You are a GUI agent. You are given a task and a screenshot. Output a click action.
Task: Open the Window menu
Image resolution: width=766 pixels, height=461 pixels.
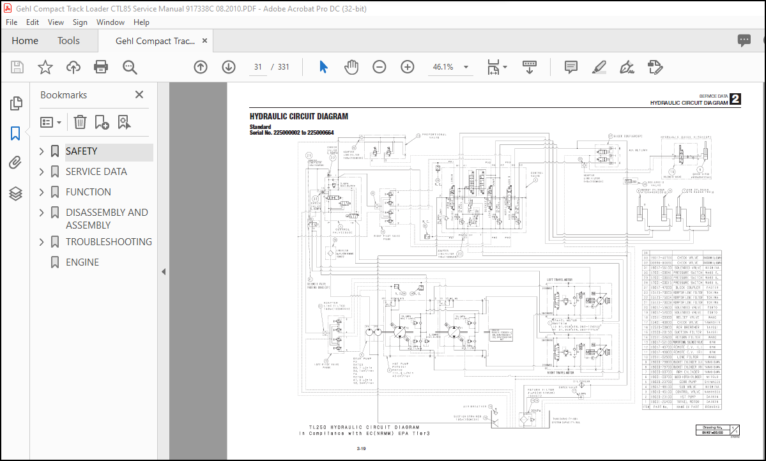tap(111, 22)
